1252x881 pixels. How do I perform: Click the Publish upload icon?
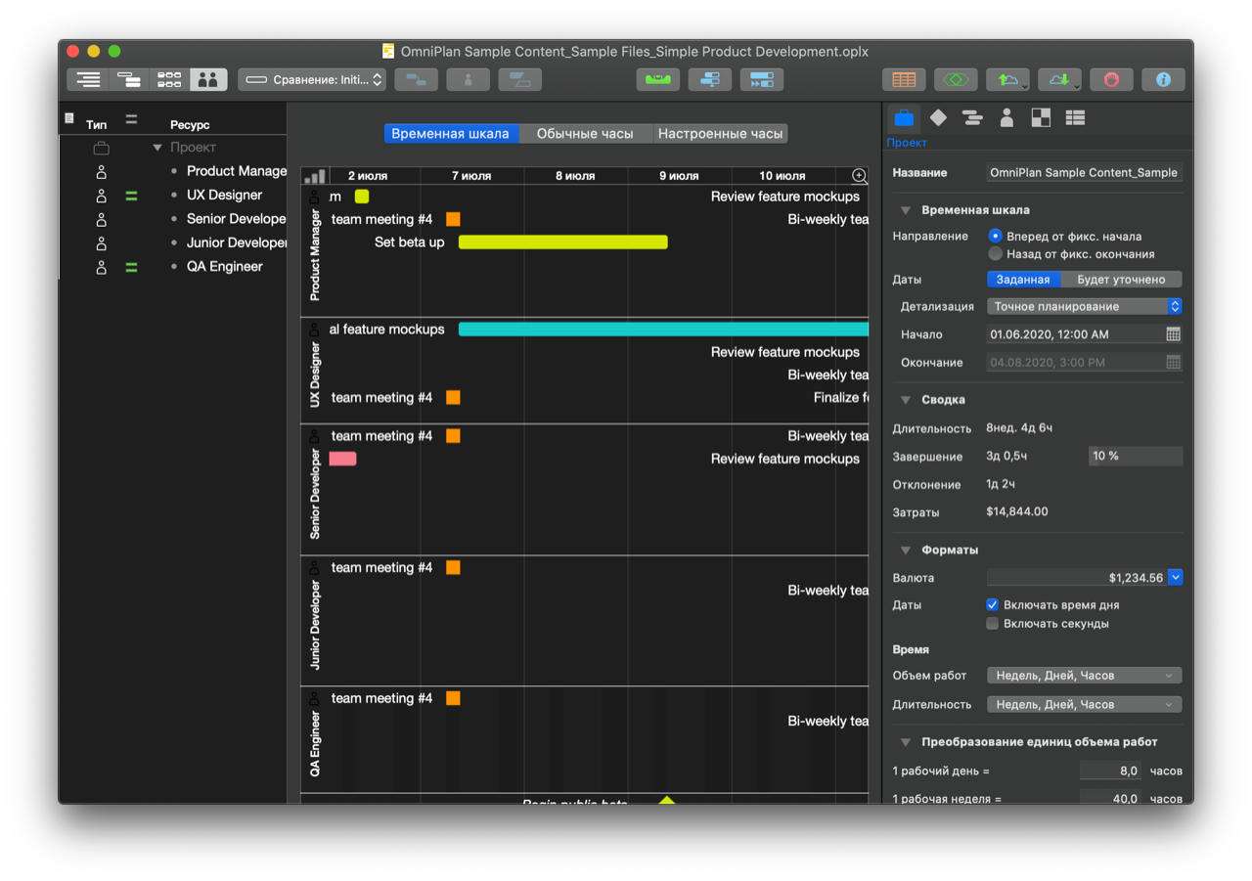point(1007,80)
